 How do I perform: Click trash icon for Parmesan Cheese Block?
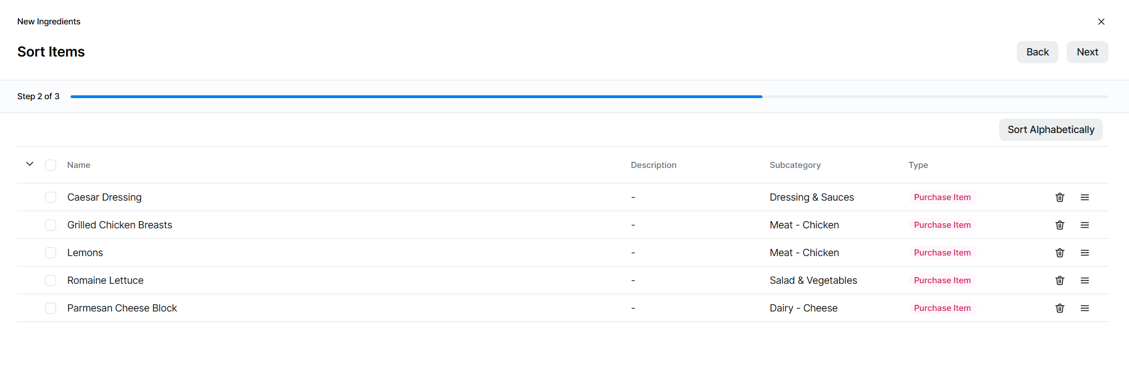click(x=1060, y=308)
